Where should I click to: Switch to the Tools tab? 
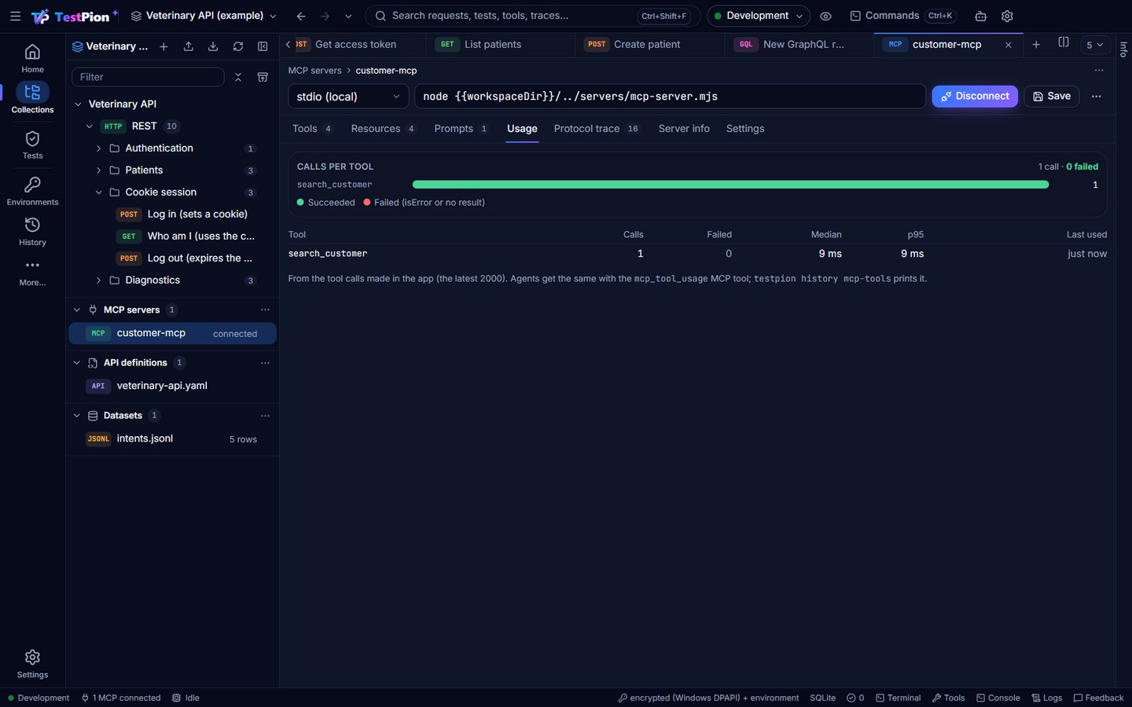click(312, 129)
